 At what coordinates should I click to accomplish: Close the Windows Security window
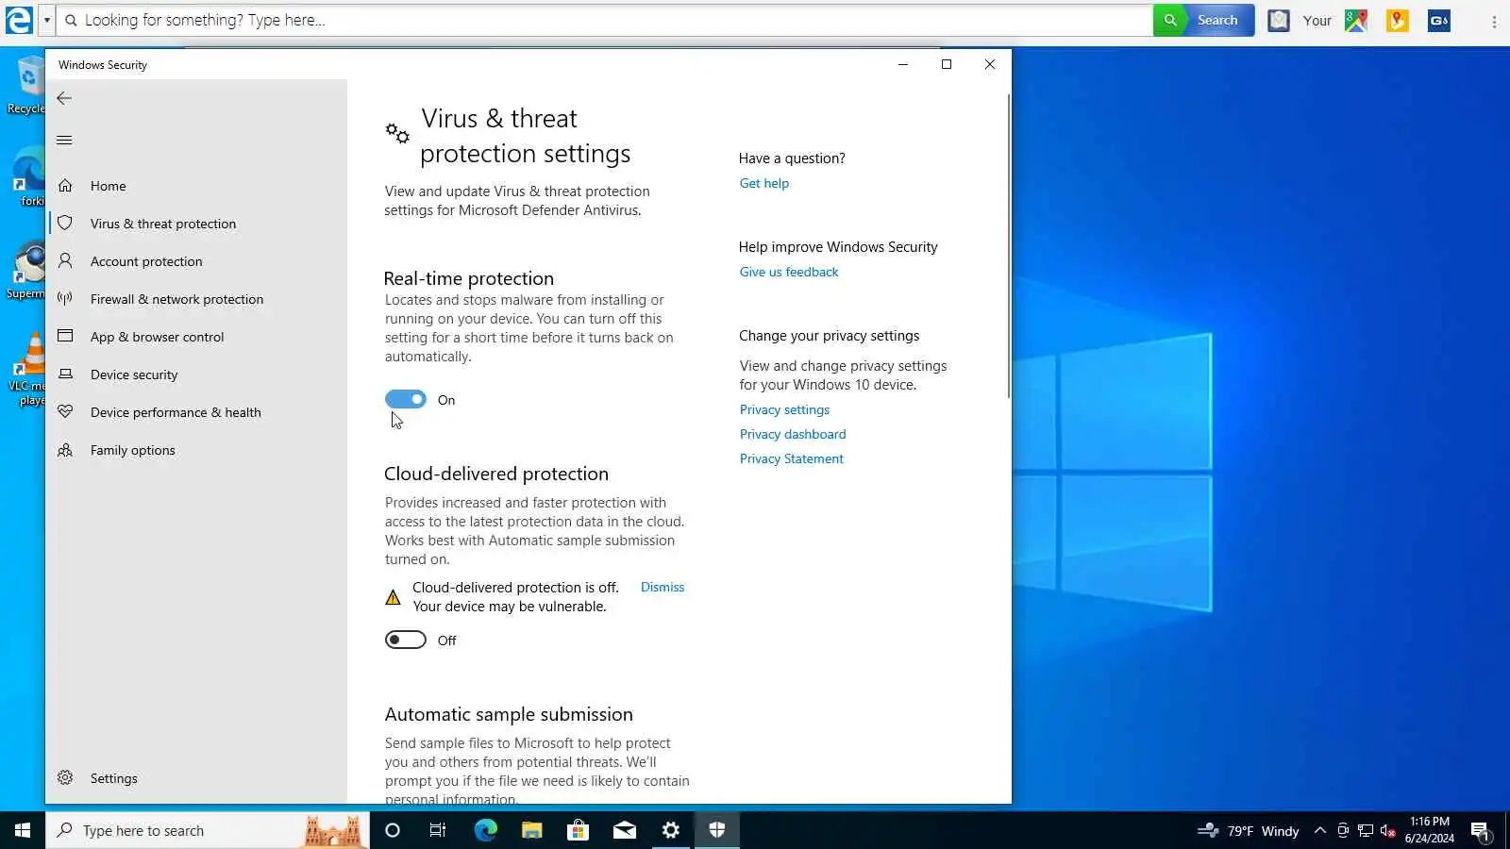point(990,64)
